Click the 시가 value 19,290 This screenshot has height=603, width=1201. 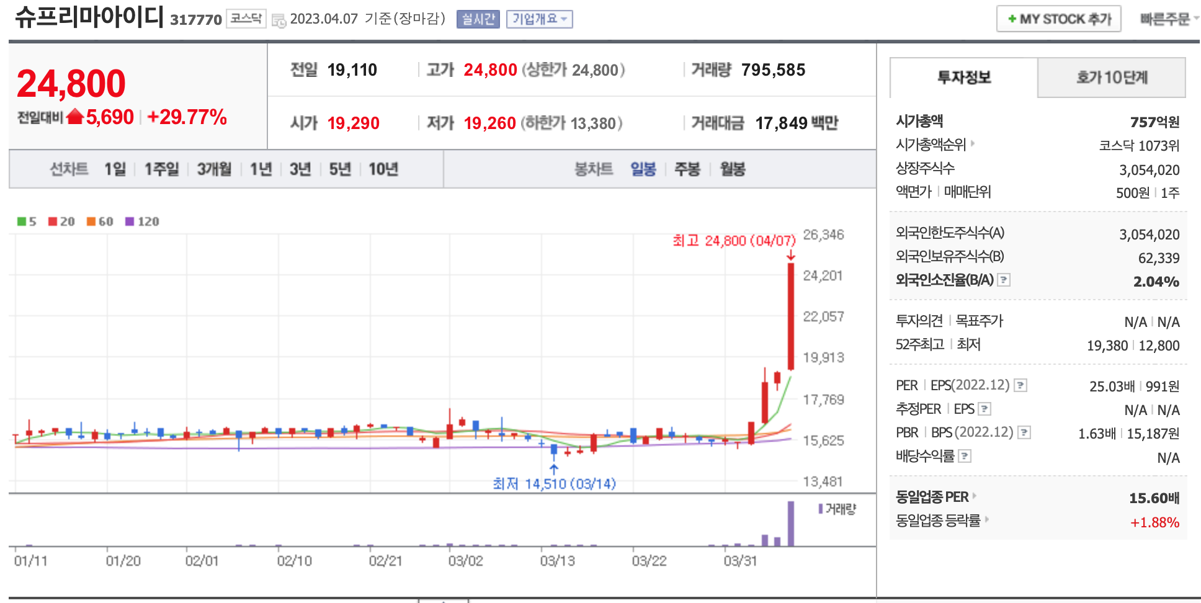click(354, 123)
